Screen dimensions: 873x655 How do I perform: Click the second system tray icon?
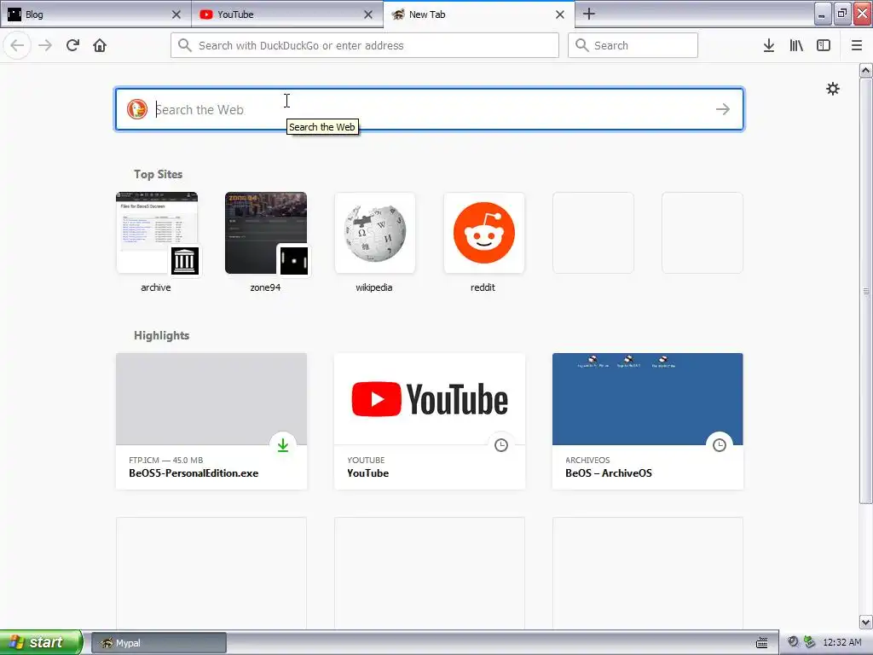tap(810, 642)
